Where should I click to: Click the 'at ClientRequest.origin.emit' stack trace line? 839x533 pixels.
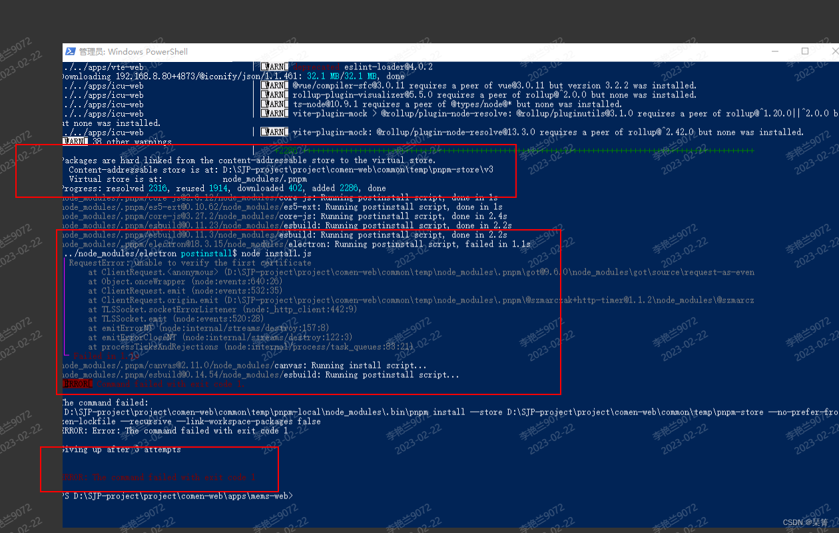421,300
